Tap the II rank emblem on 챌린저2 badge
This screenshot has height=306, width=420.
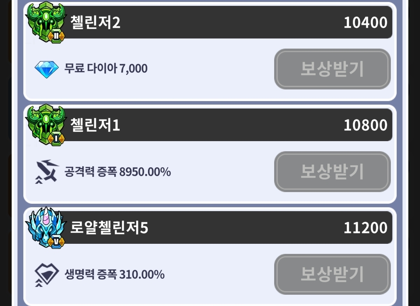click(x=56, y=36)
